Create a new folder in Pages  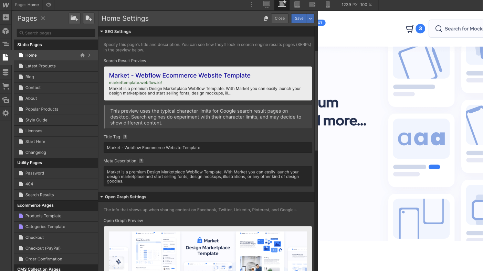pos(74,19)
